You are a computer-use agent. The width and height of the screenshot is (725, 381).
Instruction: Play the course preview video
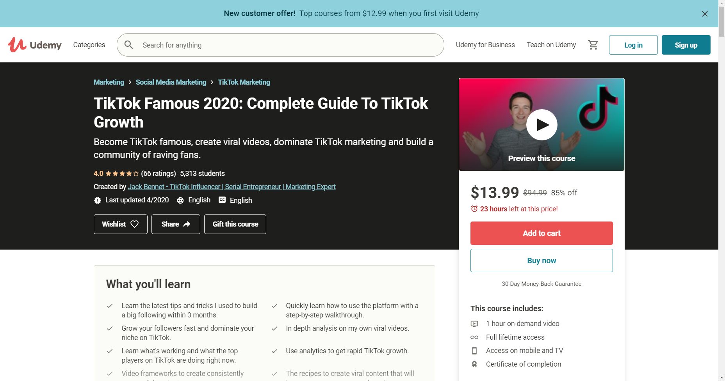click(x=542, y=125)
